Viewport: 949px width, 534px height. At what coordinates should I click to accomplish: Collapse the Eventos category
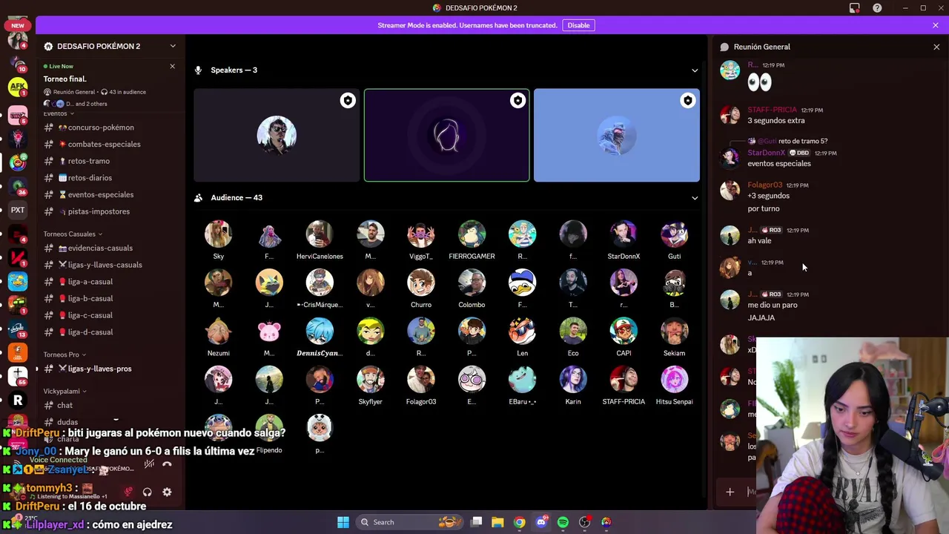pos(59,113)
